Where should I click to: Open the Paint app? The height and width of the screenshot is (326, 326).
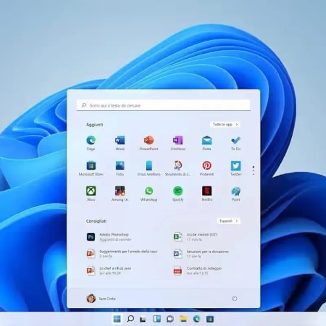pyautogui.click(x=236, y=193)
